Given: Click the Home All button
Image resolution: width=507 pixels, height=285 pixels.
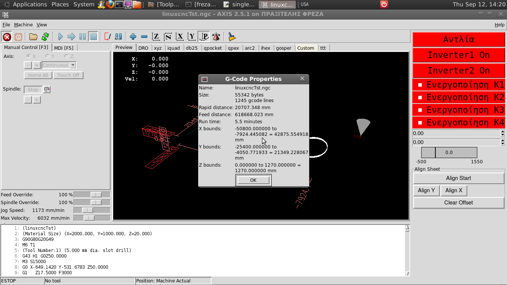Looking at the screenshot, I should pos(38,75).
